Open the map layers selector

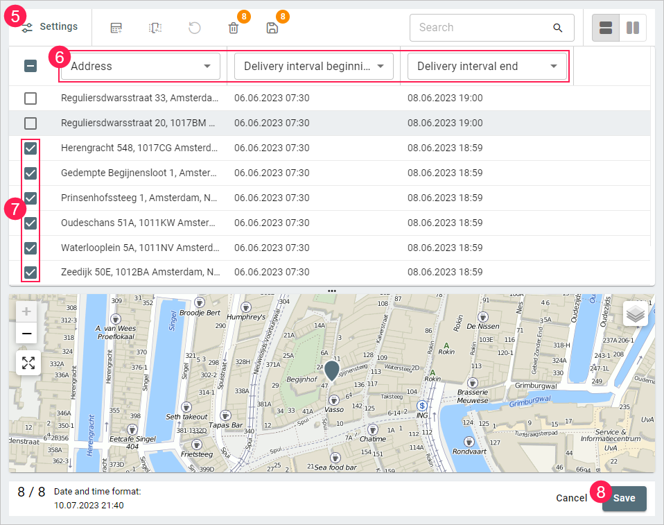[635, 313]
